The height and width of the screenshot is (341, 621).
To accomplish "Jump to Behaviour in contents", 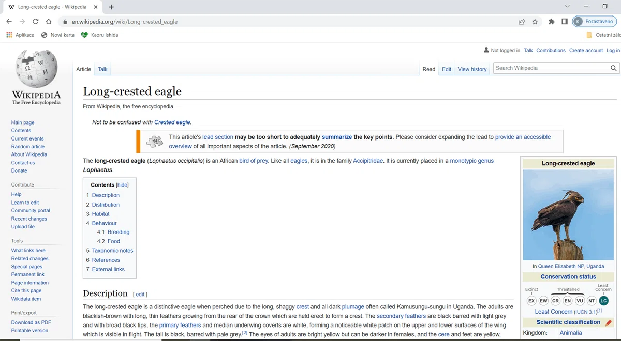I will [x=105, y=223].
